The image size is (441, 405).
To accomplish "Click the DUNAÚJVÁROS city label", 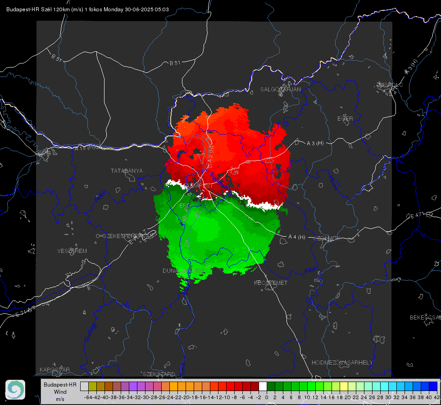I will [x=183, y=270].
